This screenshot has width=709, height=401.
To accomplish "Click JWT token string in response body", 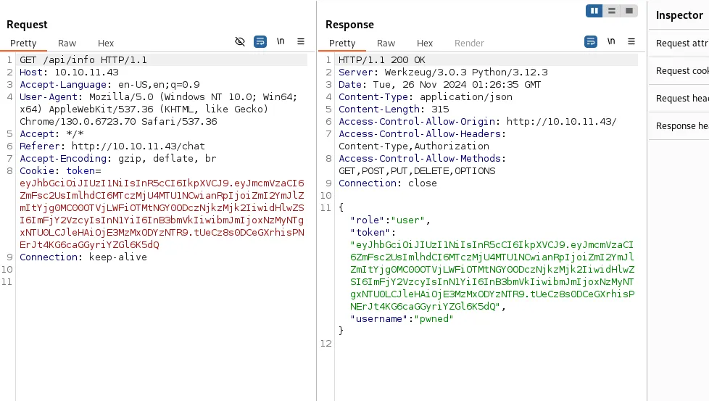I will click(x=492, y=276).
